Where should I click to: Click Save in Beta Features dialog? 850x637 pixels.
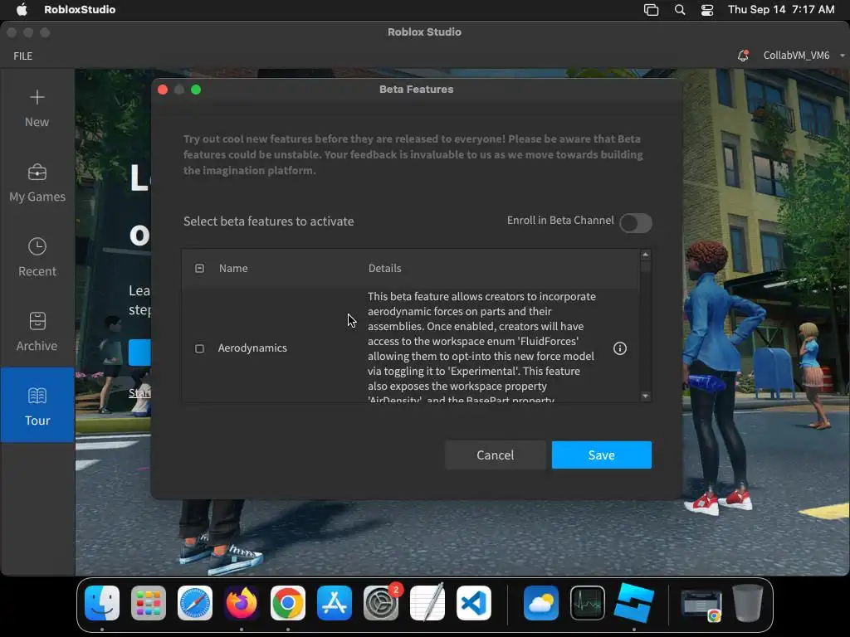click(x=602, y=455)
